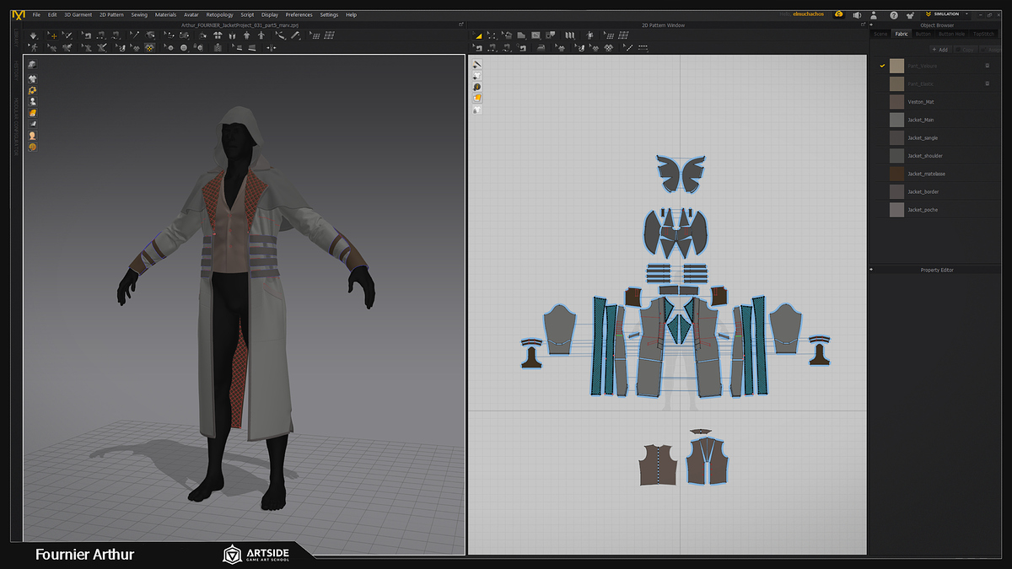Open the Preferences menu
Image resolution: width=1012 pixels, height=569 pixels.
point(299,14)
